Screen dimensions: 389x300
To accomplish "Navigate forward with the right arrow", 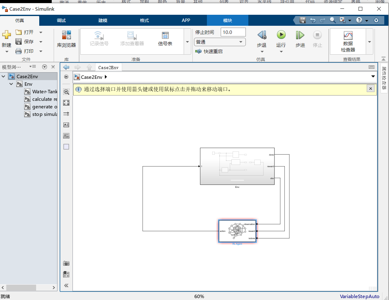I will coord(78,67).
